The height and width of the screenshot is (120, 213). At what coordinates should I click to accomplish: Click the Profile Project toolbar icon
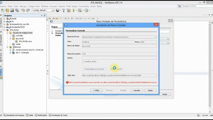click(x=86, y=10)
